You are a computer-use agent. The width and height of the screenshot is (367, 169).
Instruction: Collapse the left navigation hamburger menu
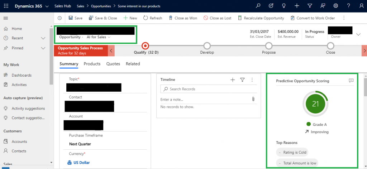point(6,18)
